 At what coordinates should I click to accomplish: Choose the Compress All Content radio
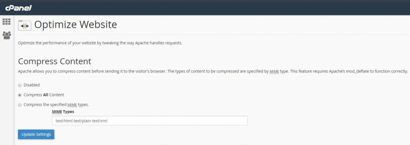pyautogui.click(x=20, y=95)
